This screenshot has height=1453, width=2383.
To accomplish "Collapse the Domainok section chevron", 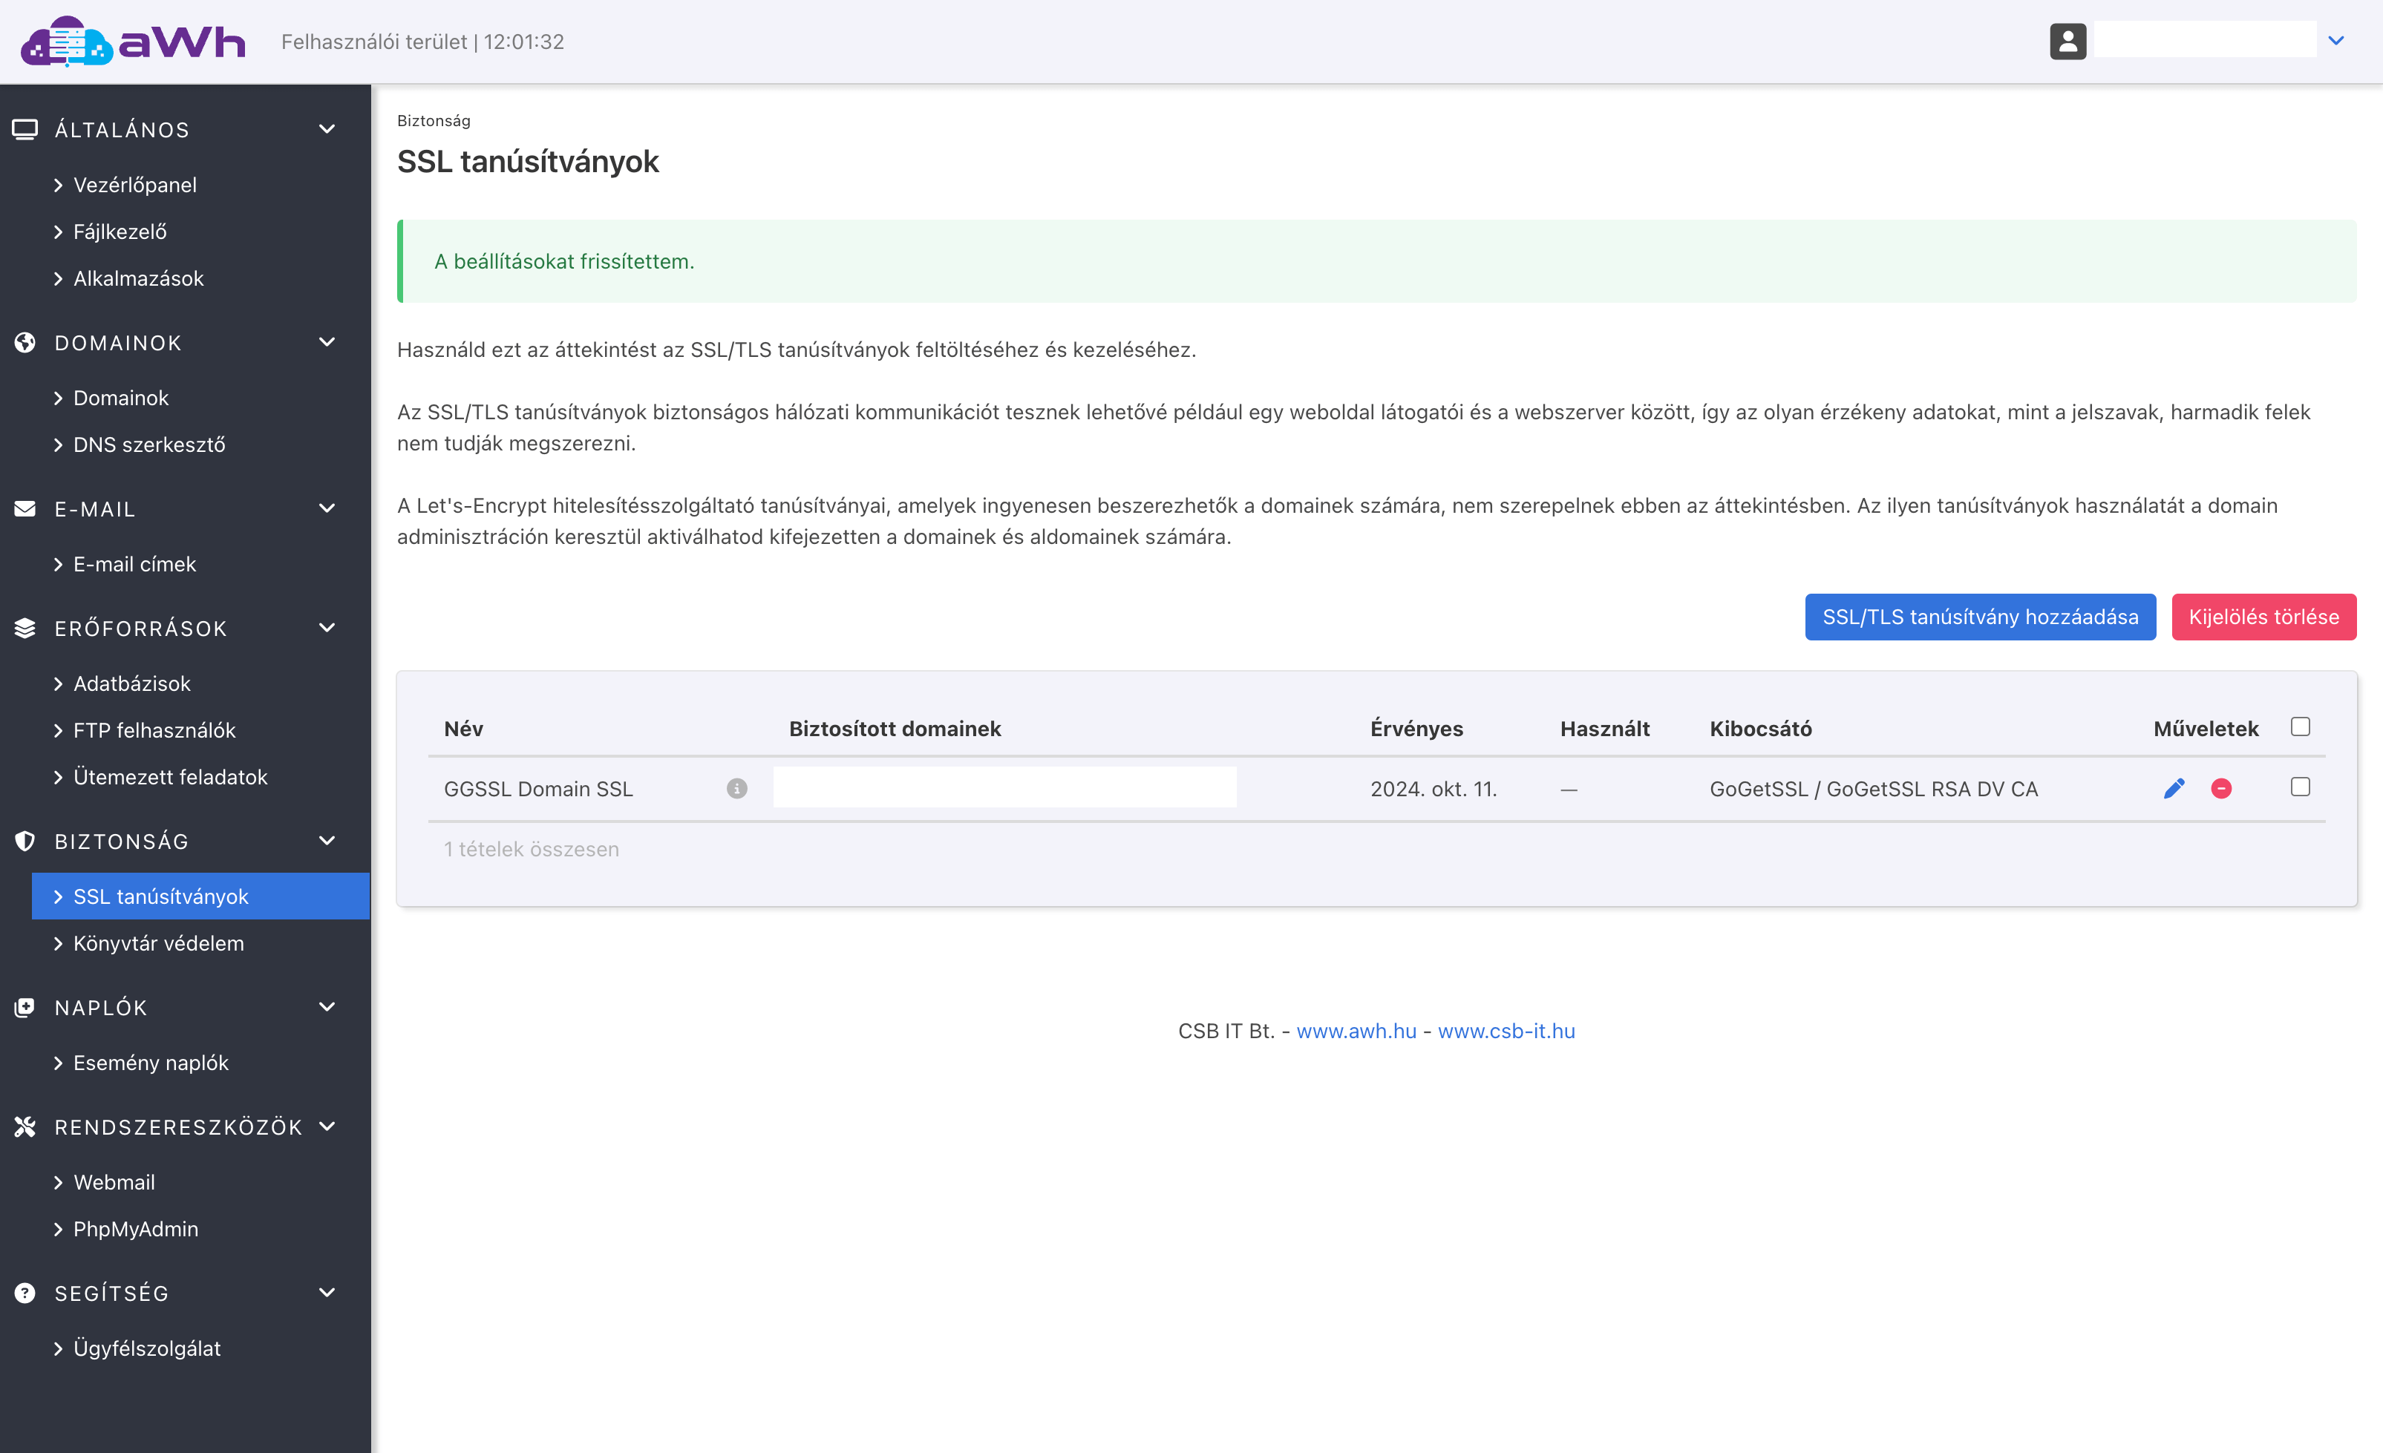I will 327,342.
